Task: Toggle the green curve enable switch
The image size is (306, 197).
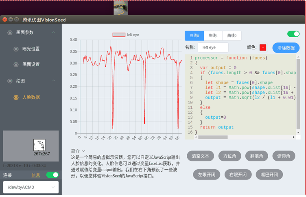Action: point(293,34)
